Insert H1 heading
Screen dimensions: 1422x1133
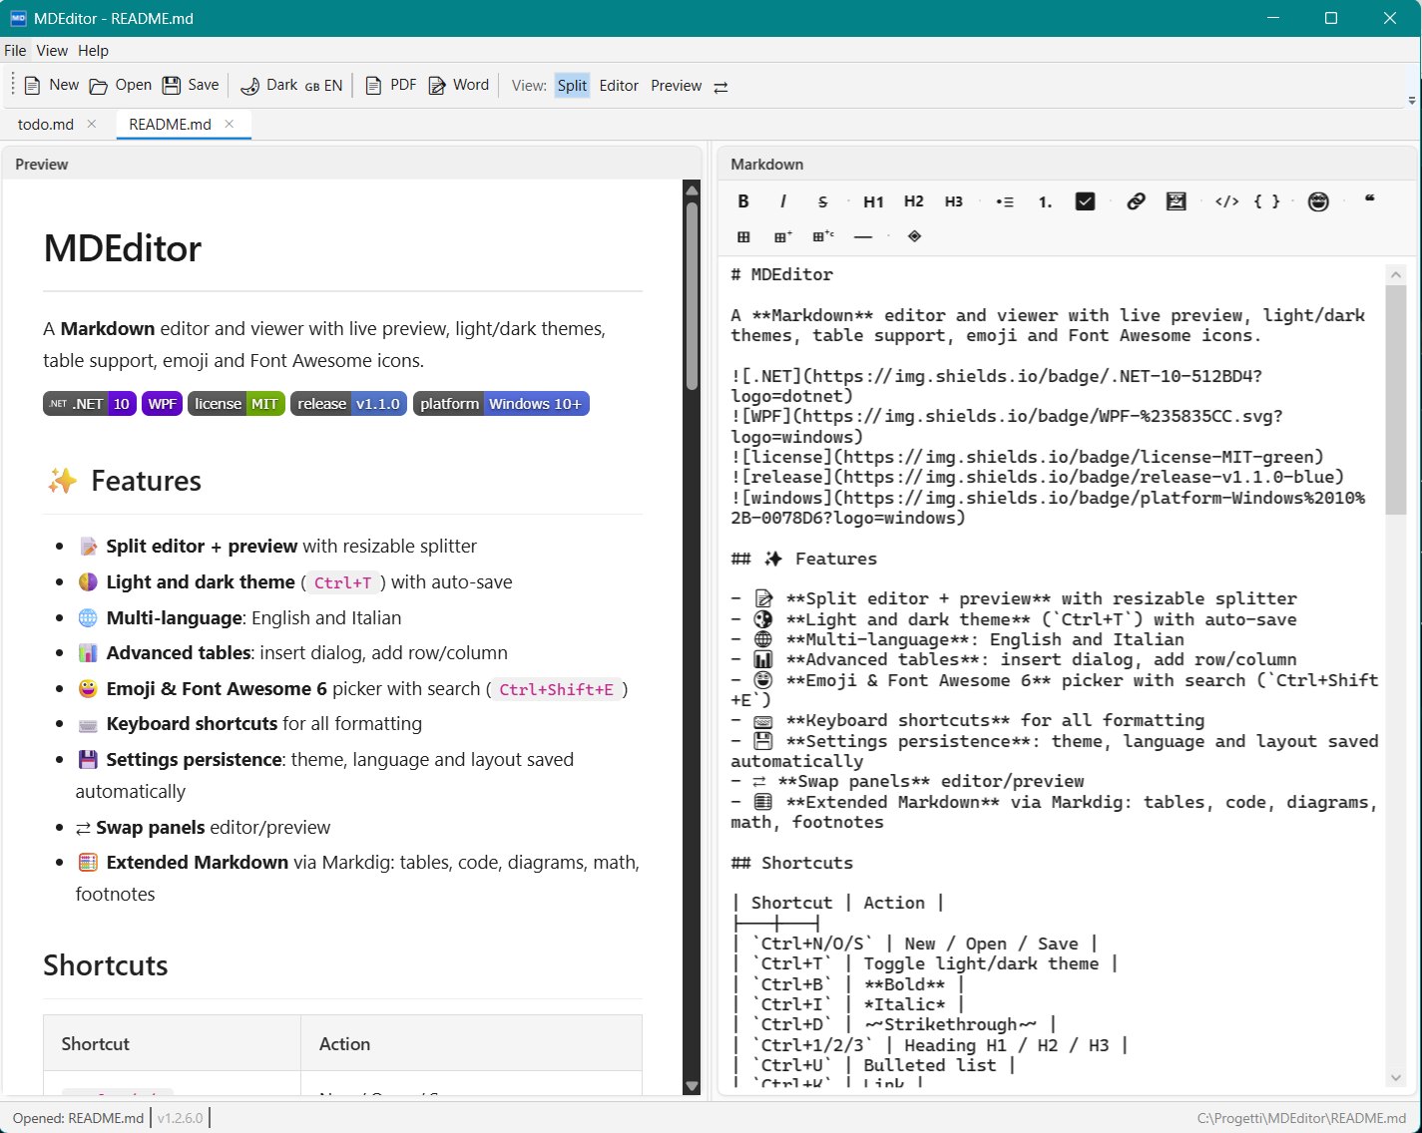click(x=873, y=201)
